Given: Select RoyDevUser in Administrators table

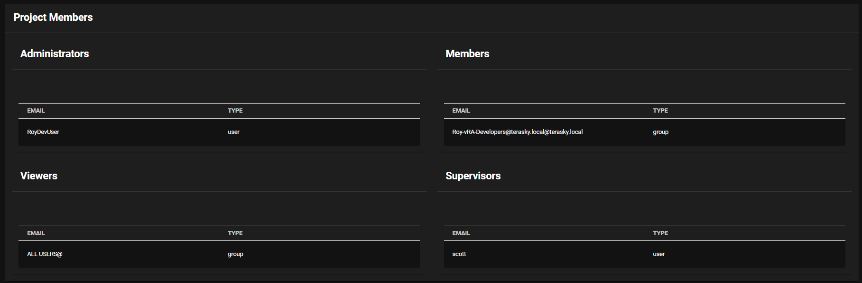Looking at the screenshot, I should pos(43,132).
